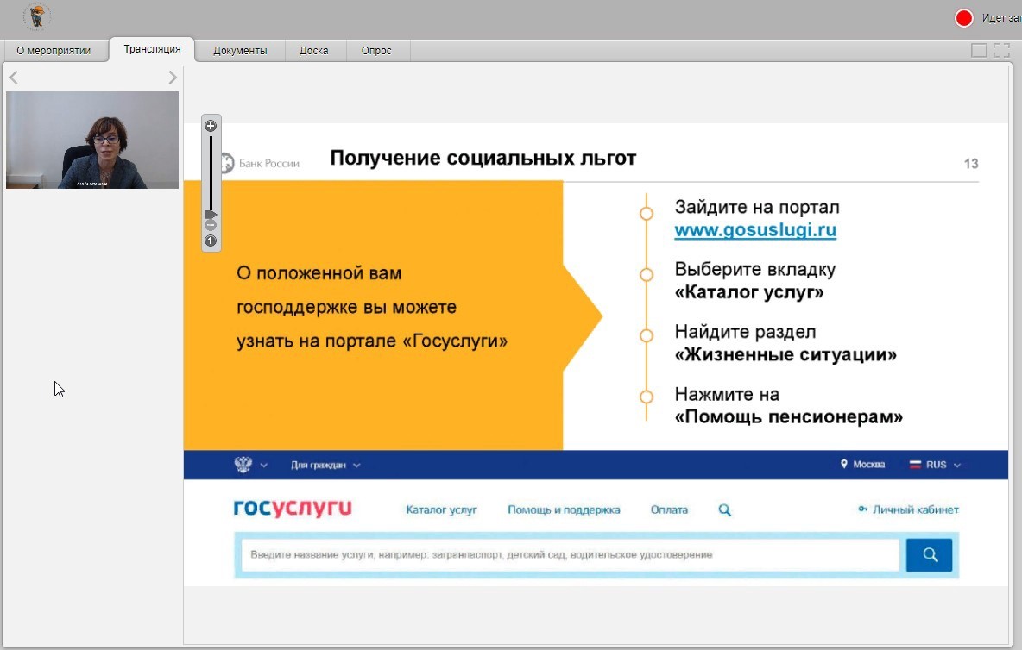
Task: Click the slide number 13
Action: pos(971,163)
